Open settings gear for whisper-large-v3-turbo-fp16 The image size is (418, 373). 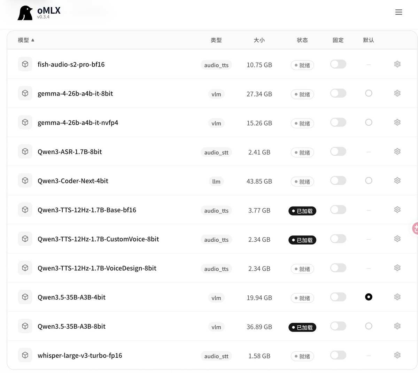point(397,355)
